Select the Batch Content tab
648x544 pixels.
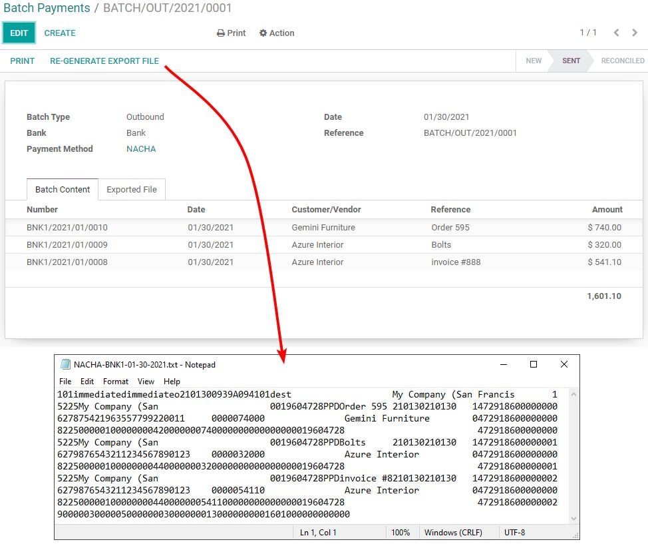point(63,189)
